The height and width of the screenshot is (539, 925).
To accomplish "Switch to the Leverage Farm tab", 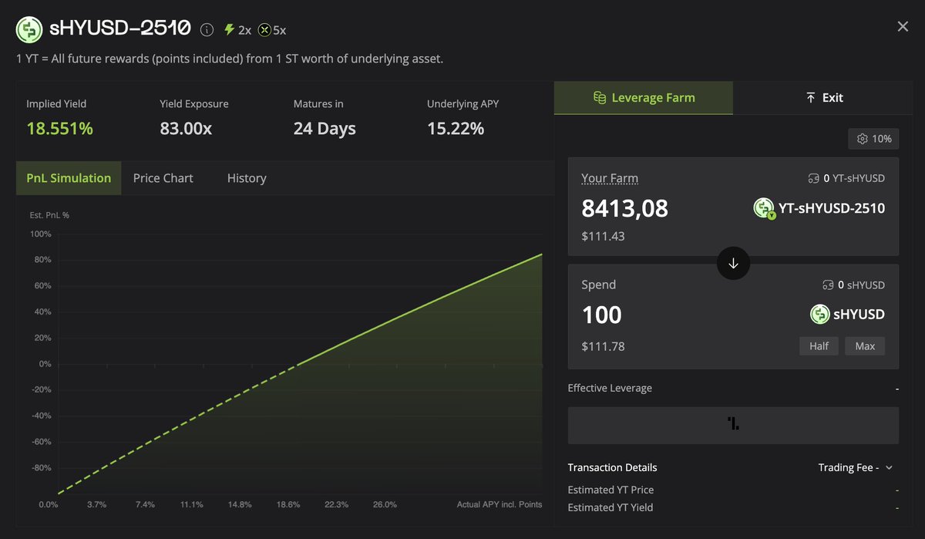I will [x=643, y=98].
